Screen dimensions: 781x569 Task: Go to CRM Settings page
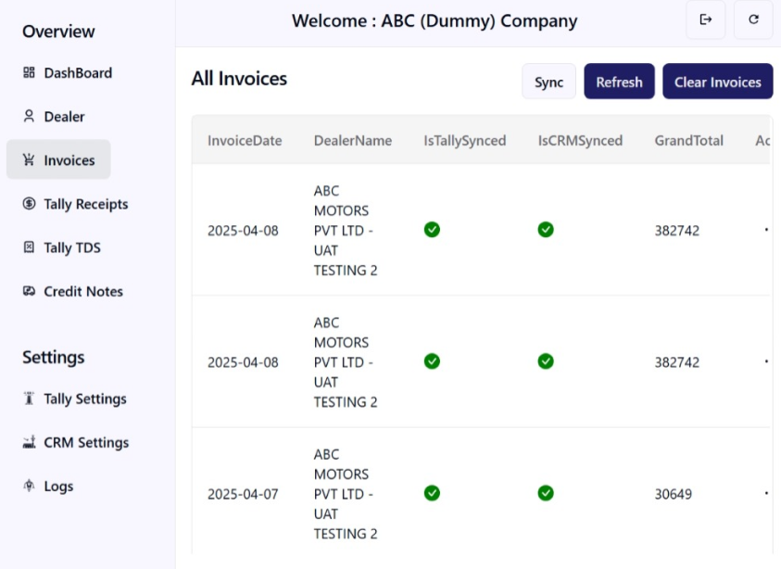[85, 442]
